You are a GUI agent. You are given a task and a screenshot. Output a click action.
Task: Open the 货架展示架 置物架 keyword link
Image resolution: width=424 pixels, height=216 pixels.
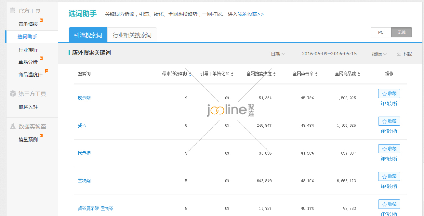tap(95, 209)
